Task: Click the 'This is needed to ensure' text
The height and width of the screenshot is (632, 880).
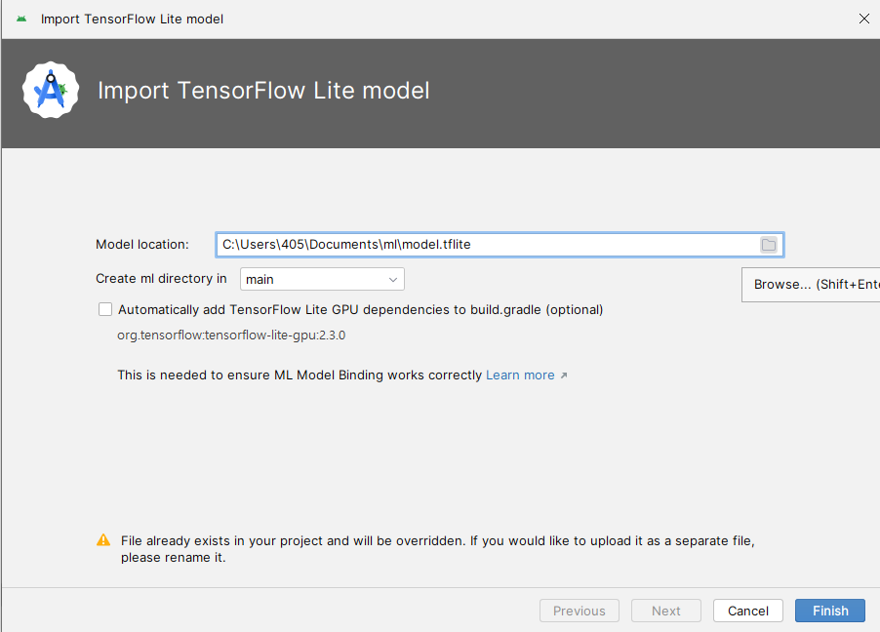Action: 300,375
